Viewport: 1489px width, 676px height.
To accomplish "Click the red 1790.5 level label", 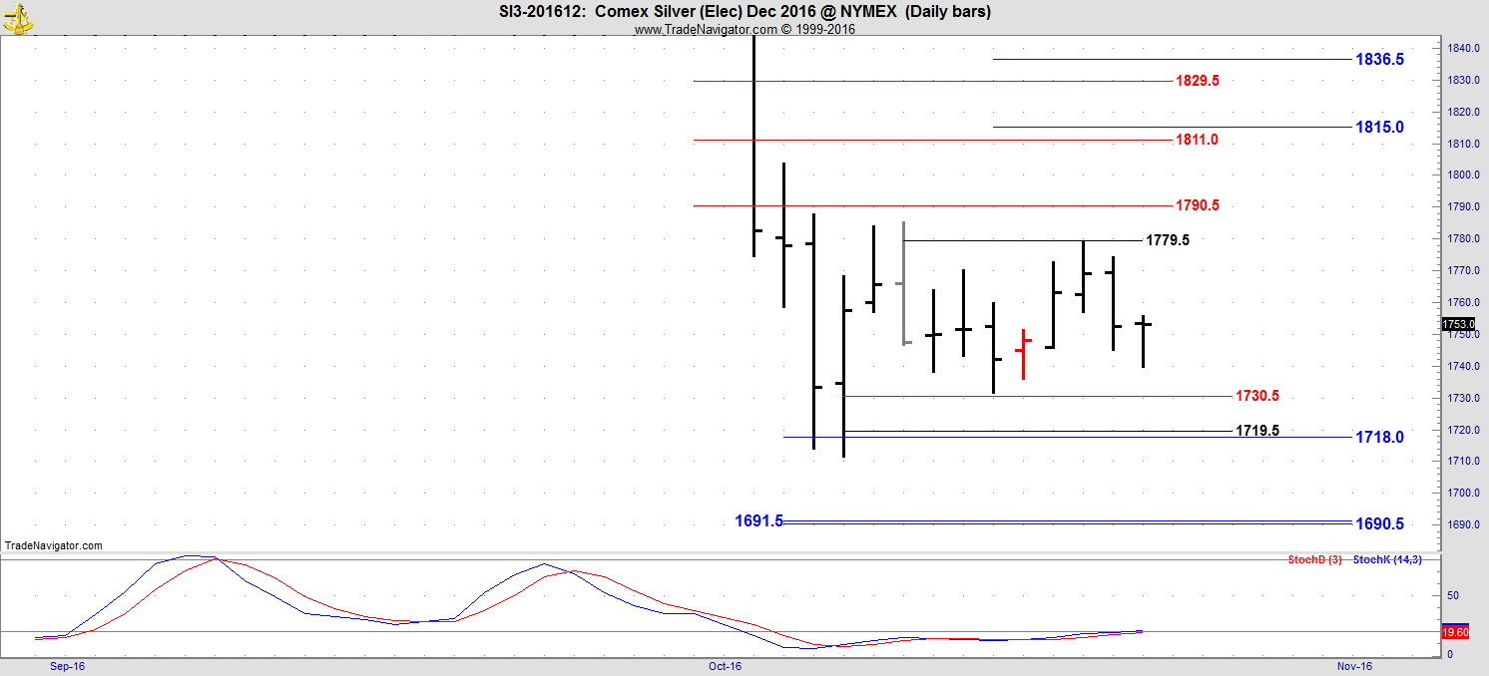I will pos(1197,205).
